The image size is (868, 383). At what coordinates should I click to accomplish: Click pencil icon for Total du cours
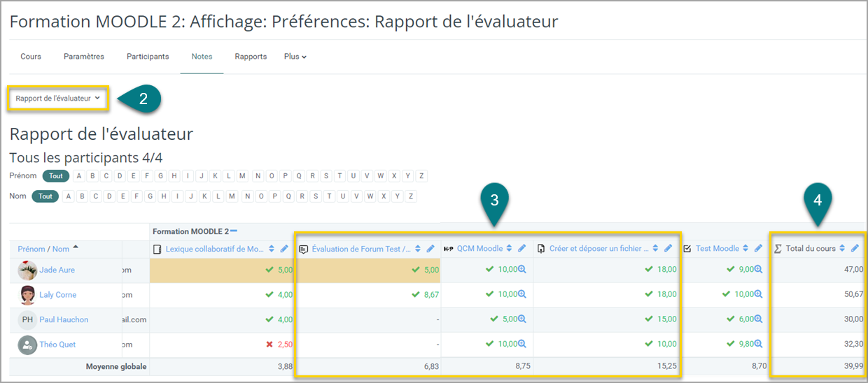click(855, 249)
